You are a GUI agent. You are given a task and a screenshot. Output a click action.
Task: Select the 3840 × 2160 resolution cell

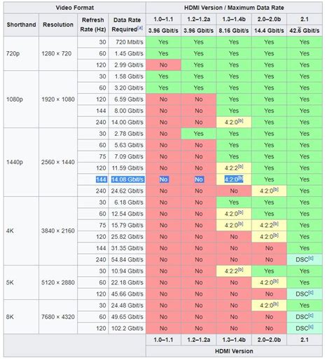click(x=58, y=231)
